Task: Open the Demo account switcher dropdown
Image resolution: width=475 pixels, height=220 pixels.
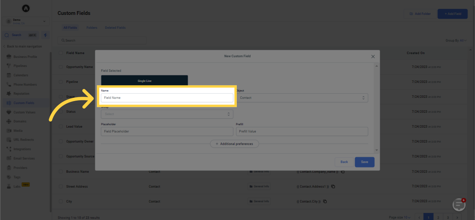Action: [26, 22]
